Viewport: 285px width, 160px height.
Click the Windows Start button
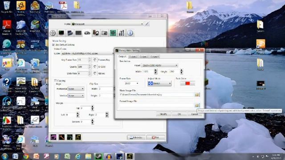coord(5,156)
